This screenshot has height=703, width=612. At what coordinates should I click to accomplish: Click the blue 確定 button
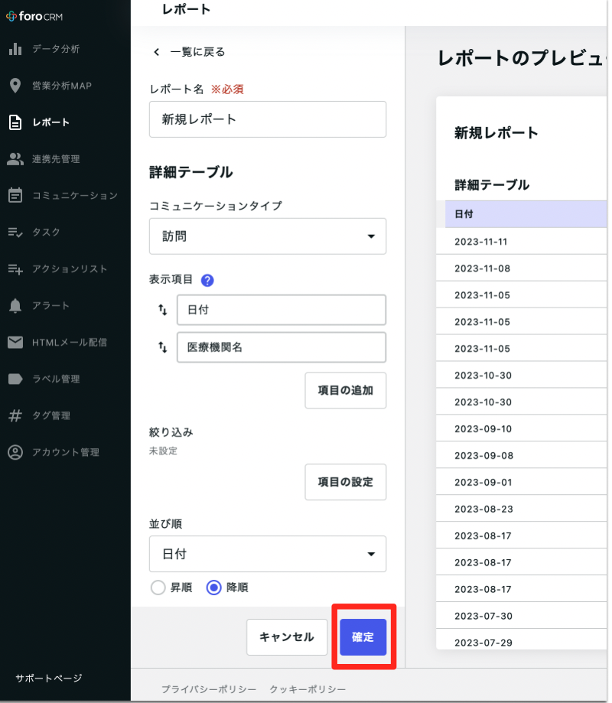tap(363, 637)
